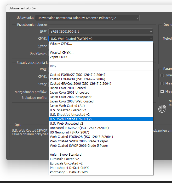
Task: Click the color management globe icon
Action: (162, 109)
